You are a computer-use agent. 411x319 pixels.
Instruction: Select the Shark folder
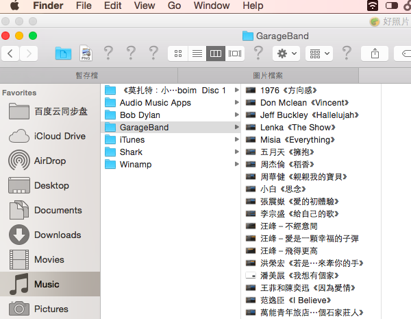[171, 152]
